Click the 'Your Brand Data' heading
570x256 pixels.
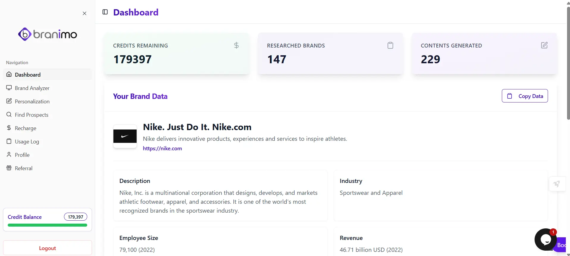(140, 96)
